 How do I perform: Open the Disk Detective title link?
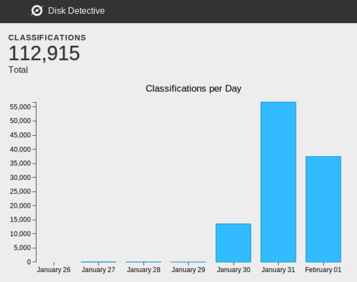pos(76,10)
